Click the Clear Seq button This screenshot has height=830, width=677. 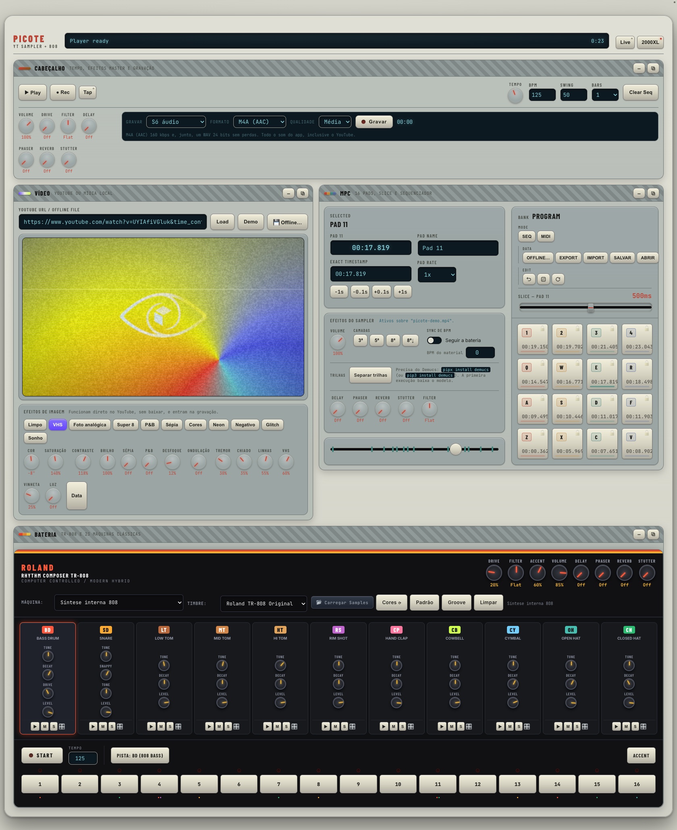click(641, 92)
